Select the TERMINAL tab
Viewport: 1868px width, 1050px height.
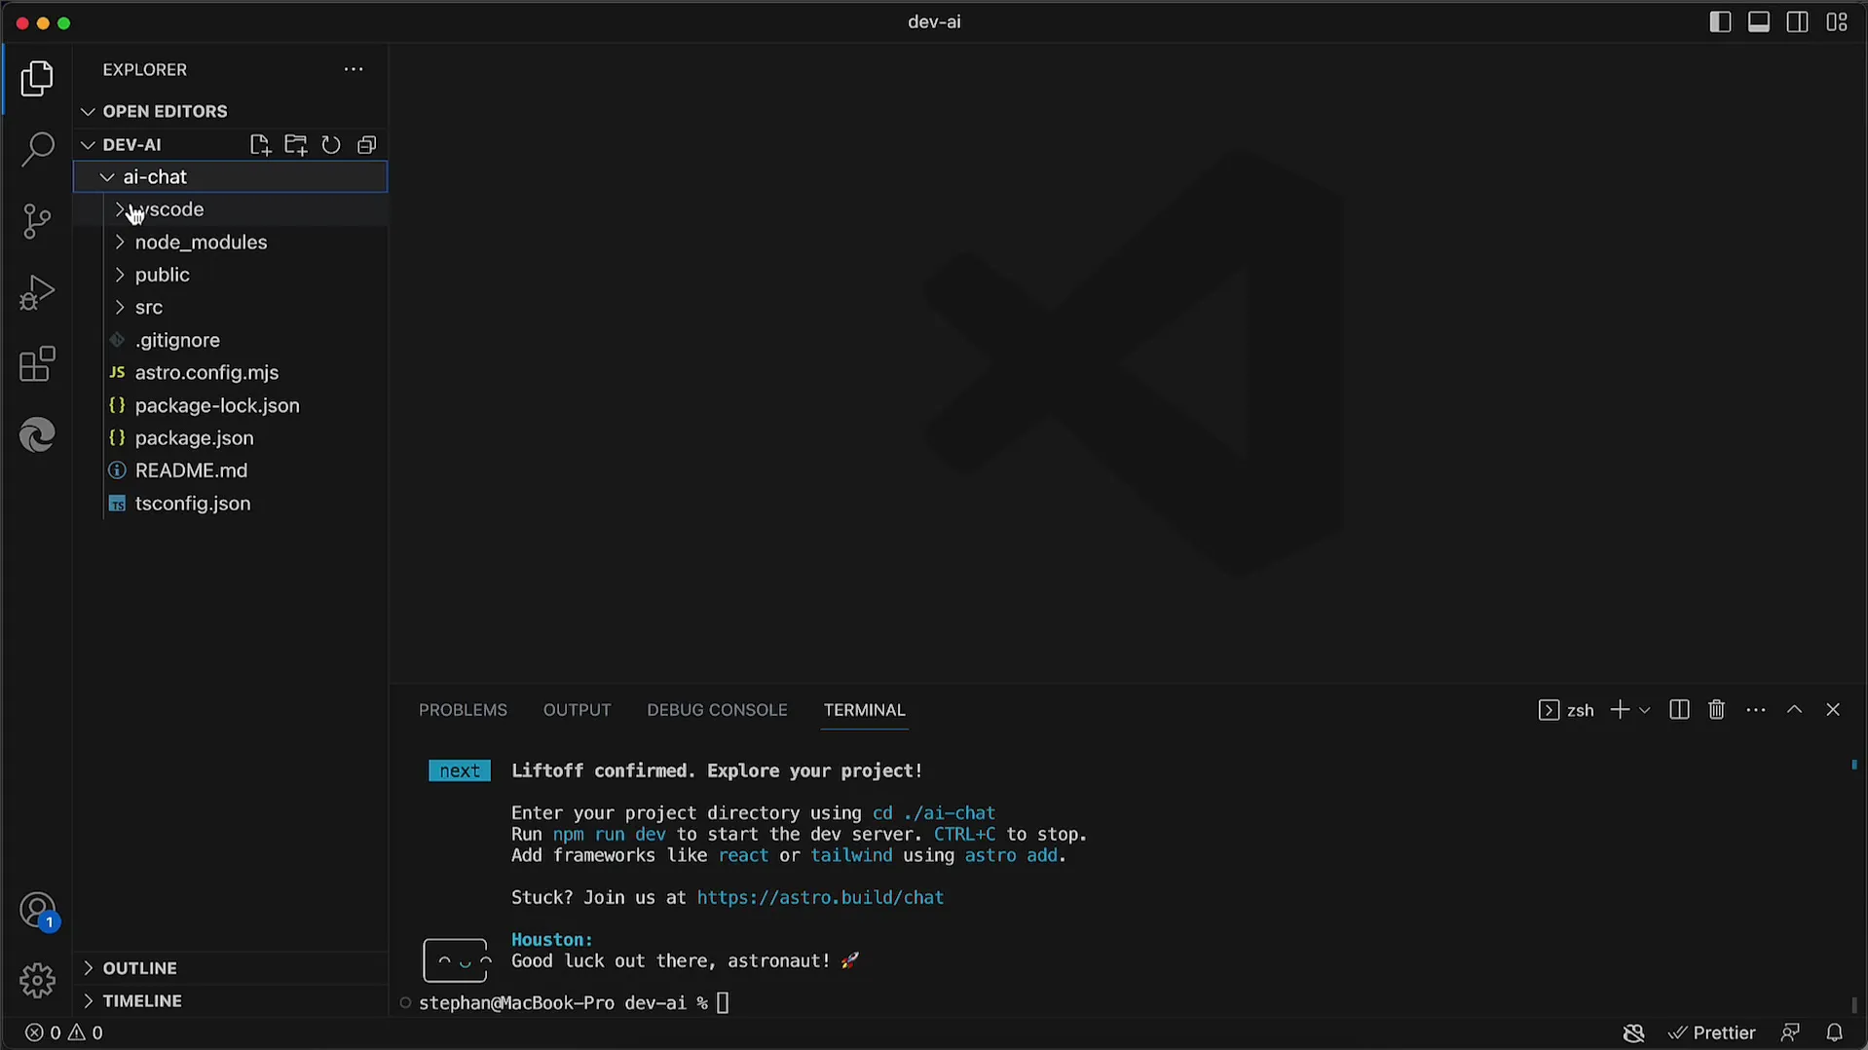click(x=864, y=710)
